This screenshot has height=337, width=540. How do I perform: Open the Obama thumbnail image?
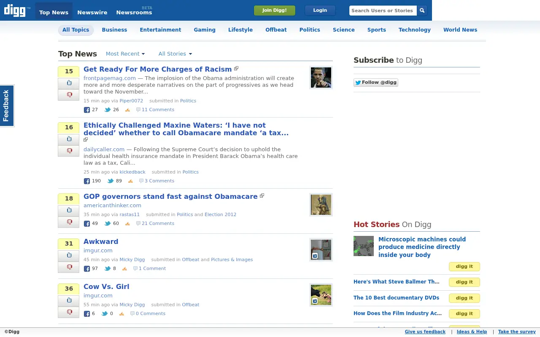point(321,78)
